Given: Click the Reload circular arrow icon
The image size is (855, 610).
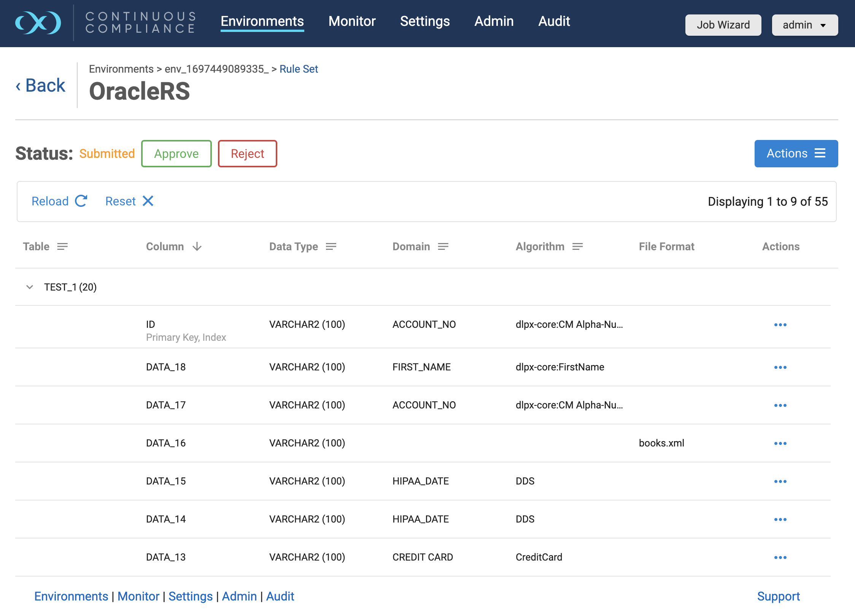Looking at the screenshot, I should 81,201.
